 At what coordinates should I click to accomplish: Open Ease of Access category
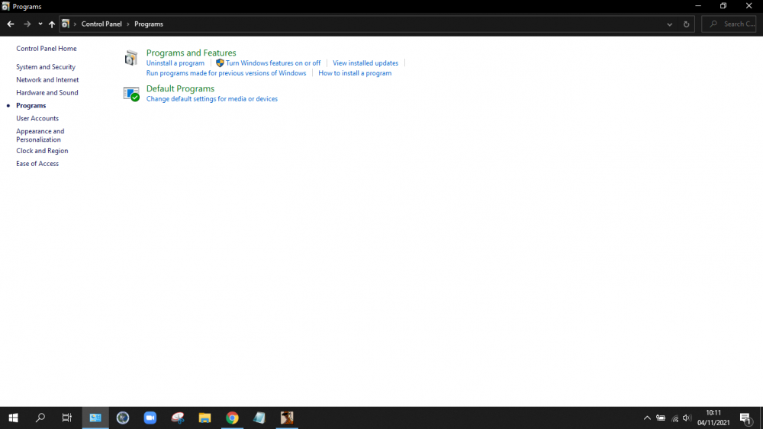pos(37,164)
